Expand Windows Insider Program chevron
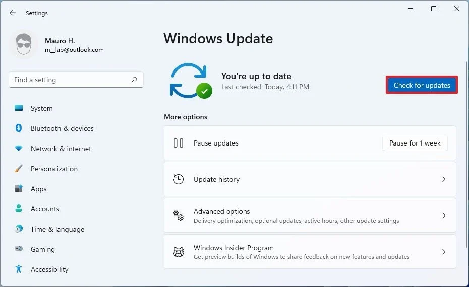 pos(444,252)
